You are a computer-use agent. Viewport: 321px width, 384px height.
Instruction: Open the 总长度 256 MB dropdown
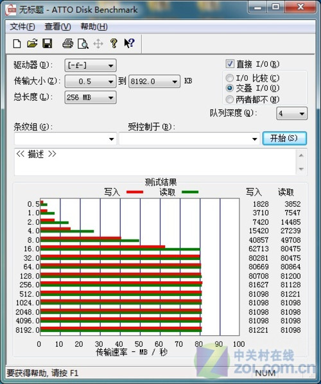91,98
